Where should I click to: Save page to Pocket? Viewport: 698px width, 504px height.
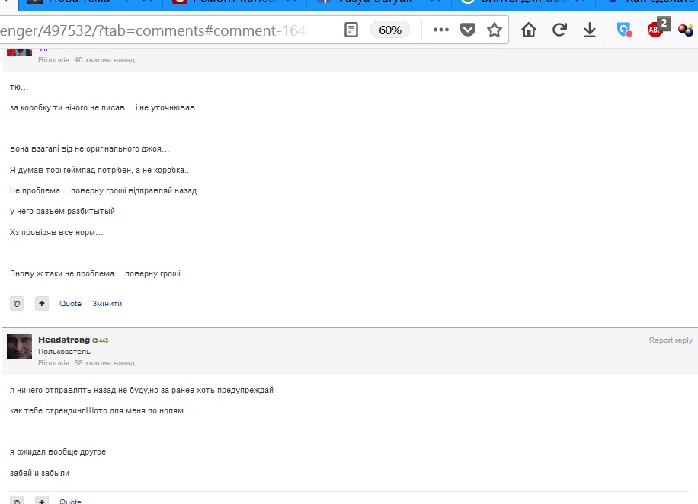coord(468,30)
